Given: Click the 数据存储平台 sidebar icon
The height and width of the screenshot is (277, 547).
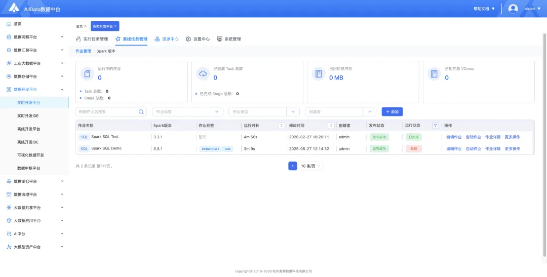Looking at the screenshot, I should pos(9,76).
